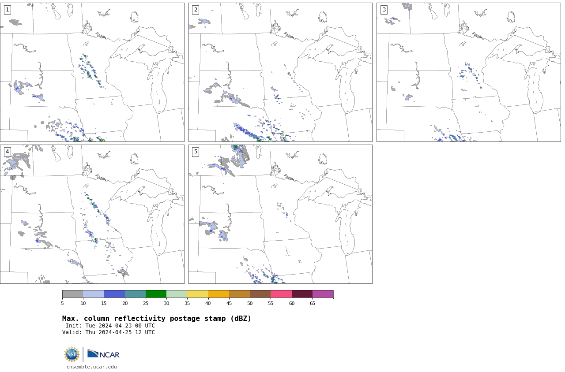This screenshot has width=565, height=372.
Task: Click colorbar tick label 40
Action: coord(208,303)
